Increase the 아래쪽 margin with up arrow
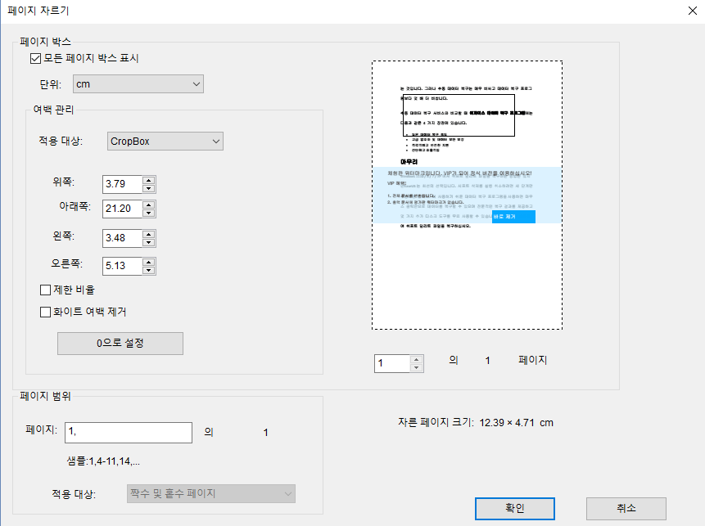 pyautogui.click(x=149, y=205)
